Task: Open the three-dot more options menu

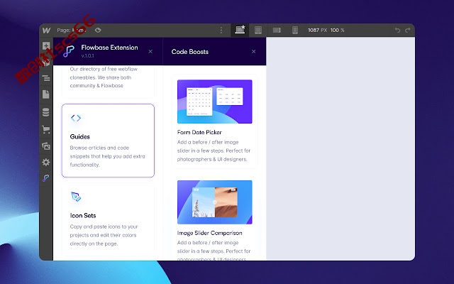Action: click(x=221, y=30)
